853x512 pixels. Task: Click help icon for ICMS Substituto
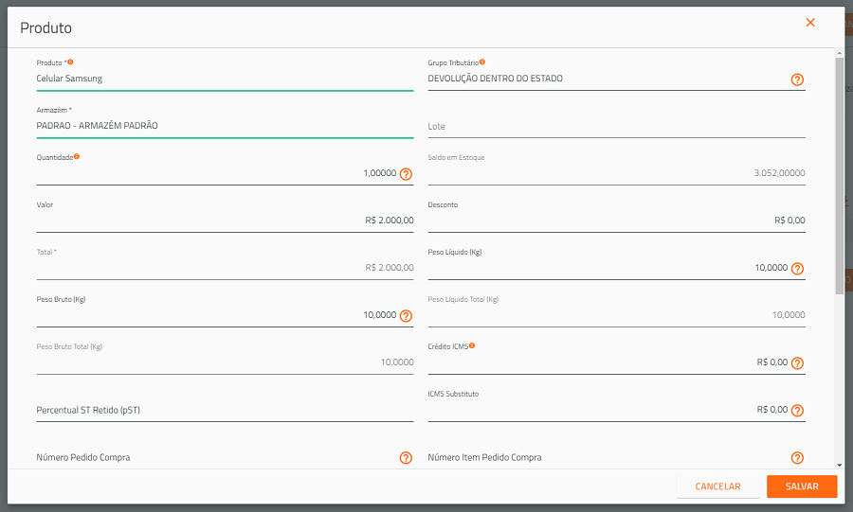point(797,411)
